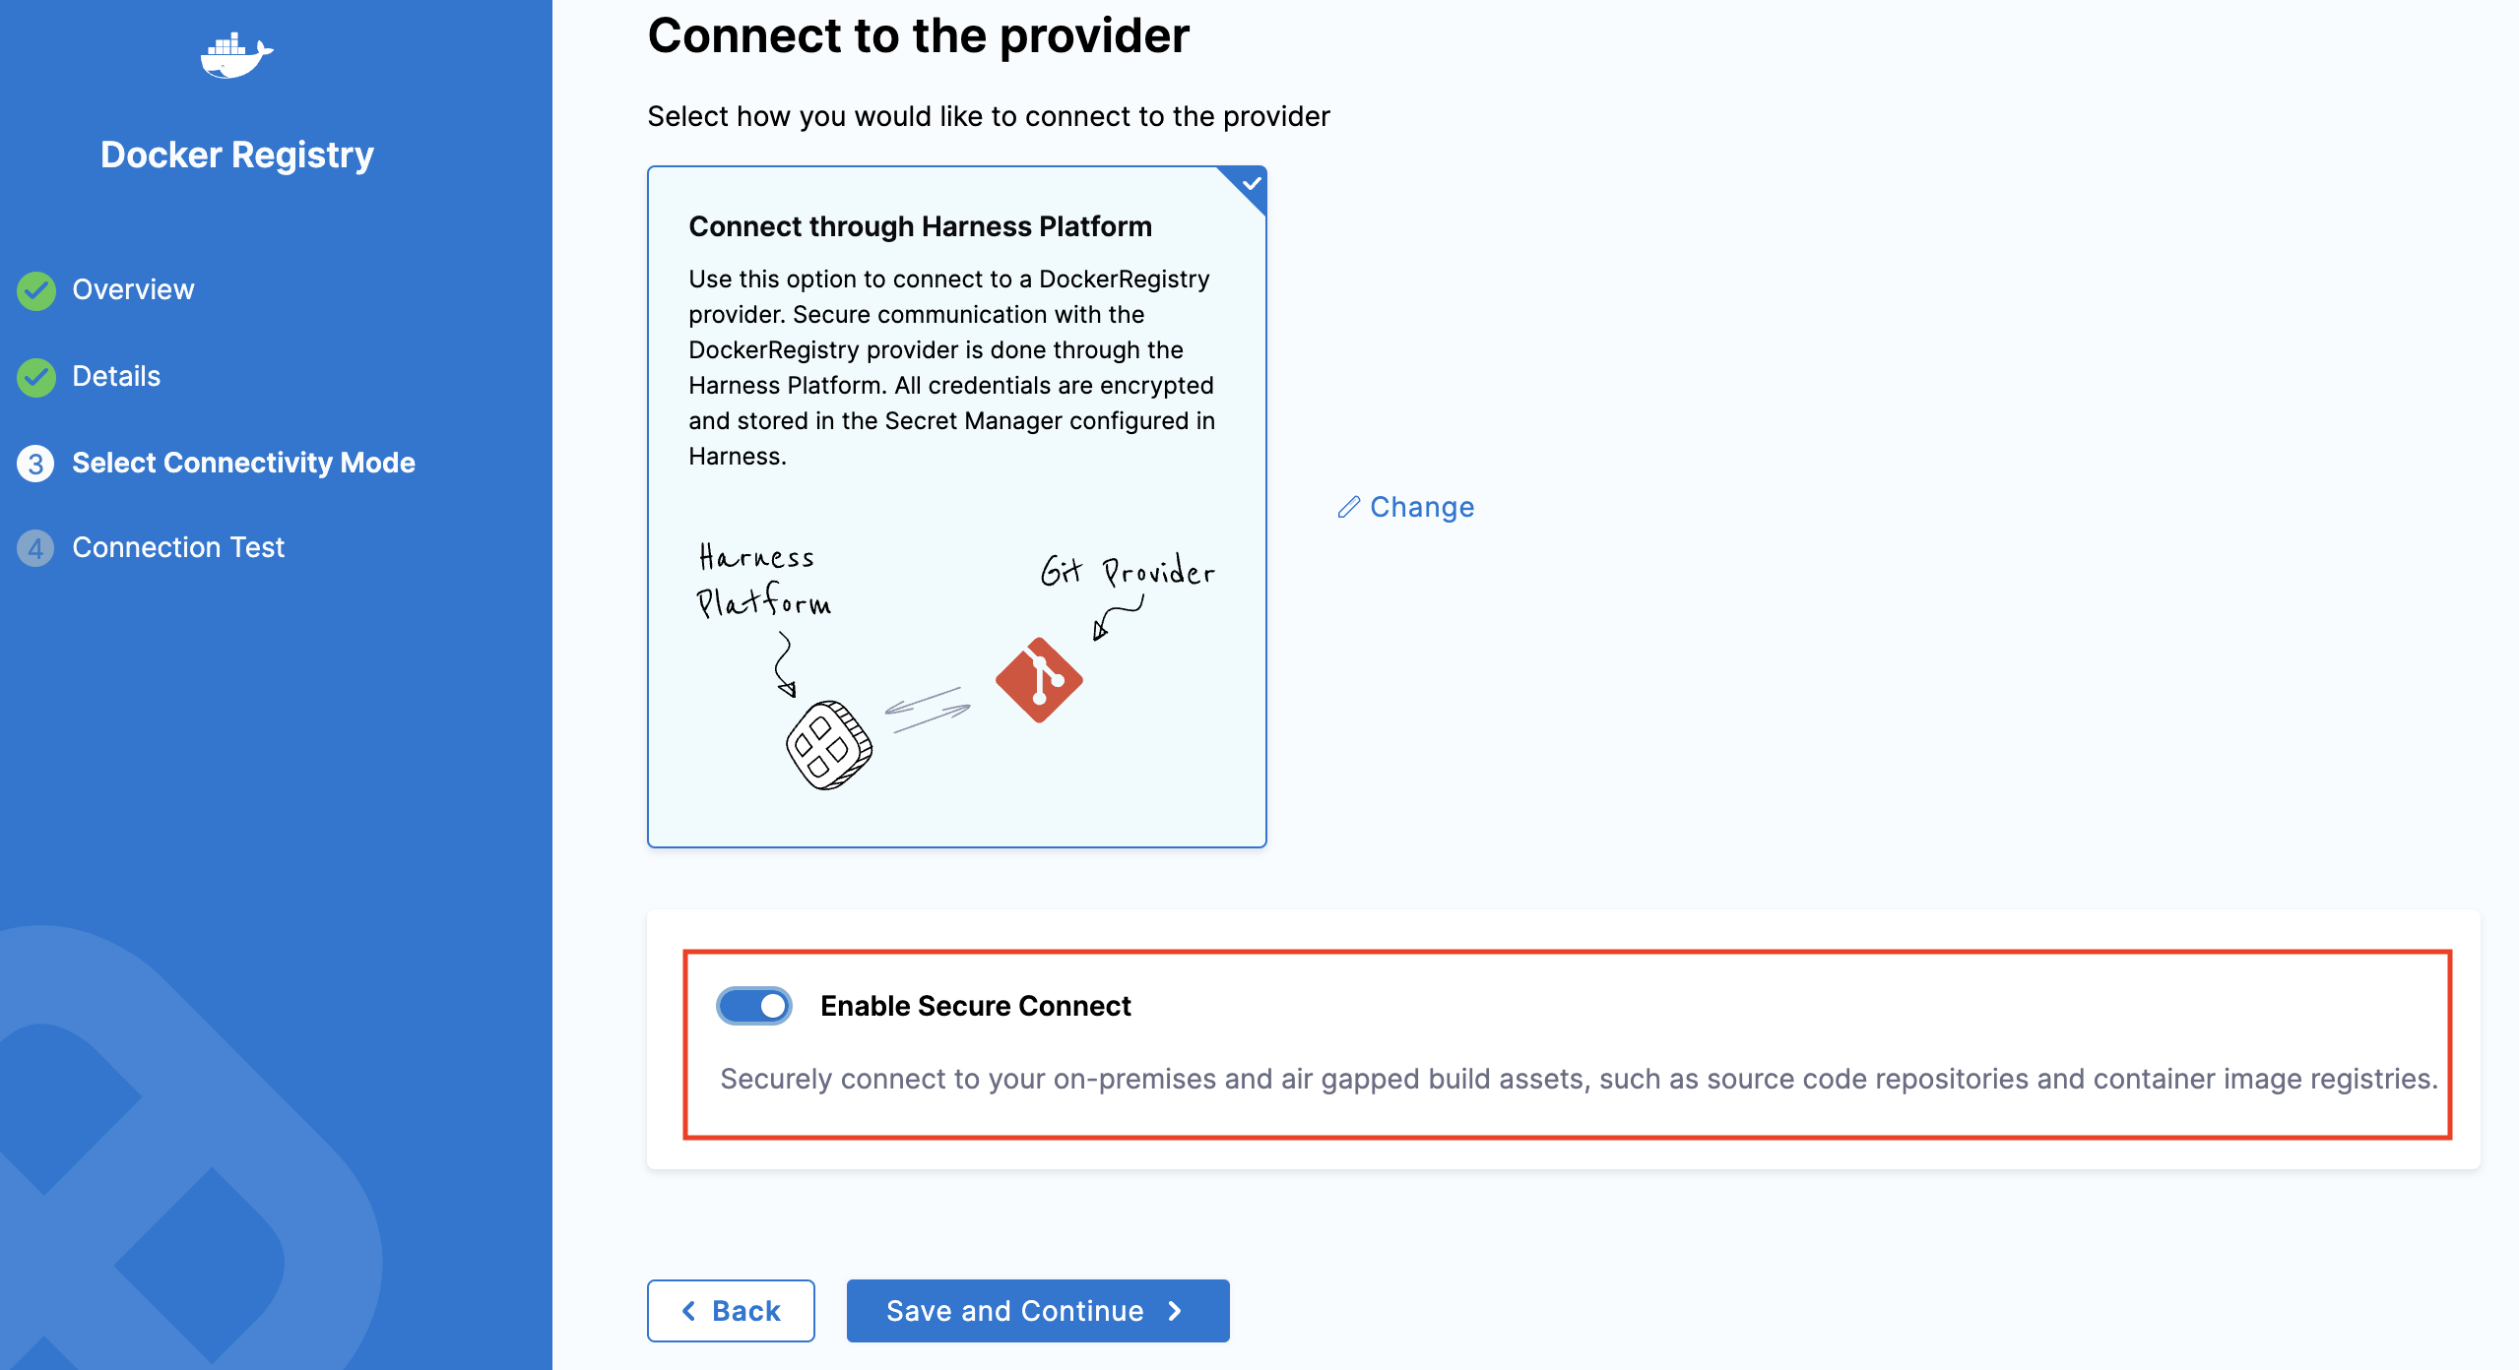The image size is (2519, 1370).
Task: Click the Harness Platform sketch logo
Action: click(828, 745)
